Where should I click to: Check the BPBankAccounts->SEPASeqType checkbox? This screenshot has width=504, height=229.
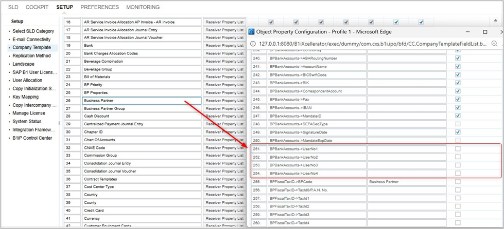click(458, 124)
